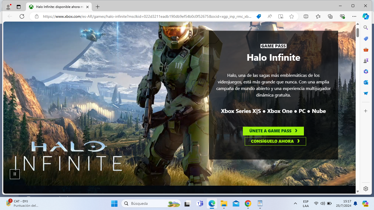Click the CONSÍGUELO AHORA button
The height and width of the screenshot is (210, 374).
pyautogui.click(x=275, y=141)
